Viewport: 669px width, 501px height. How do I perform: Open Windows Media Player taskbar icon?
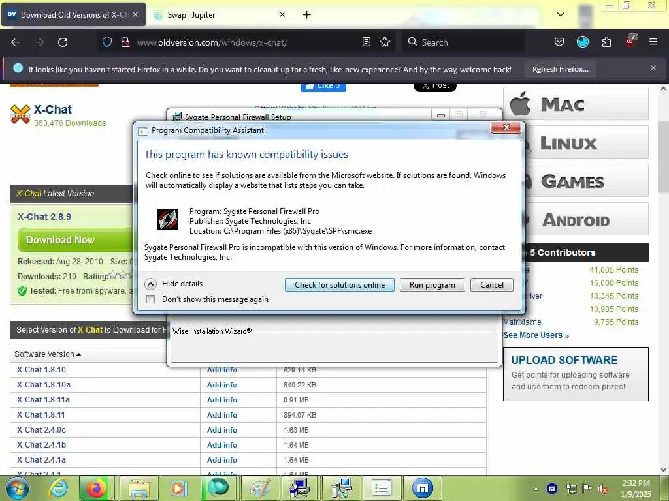178,488
